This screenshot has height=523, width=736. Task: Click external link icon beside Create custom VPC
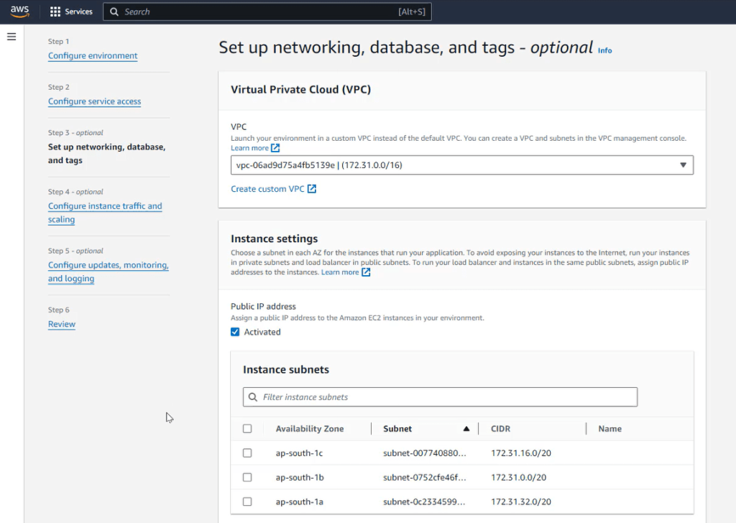[312, 189]
